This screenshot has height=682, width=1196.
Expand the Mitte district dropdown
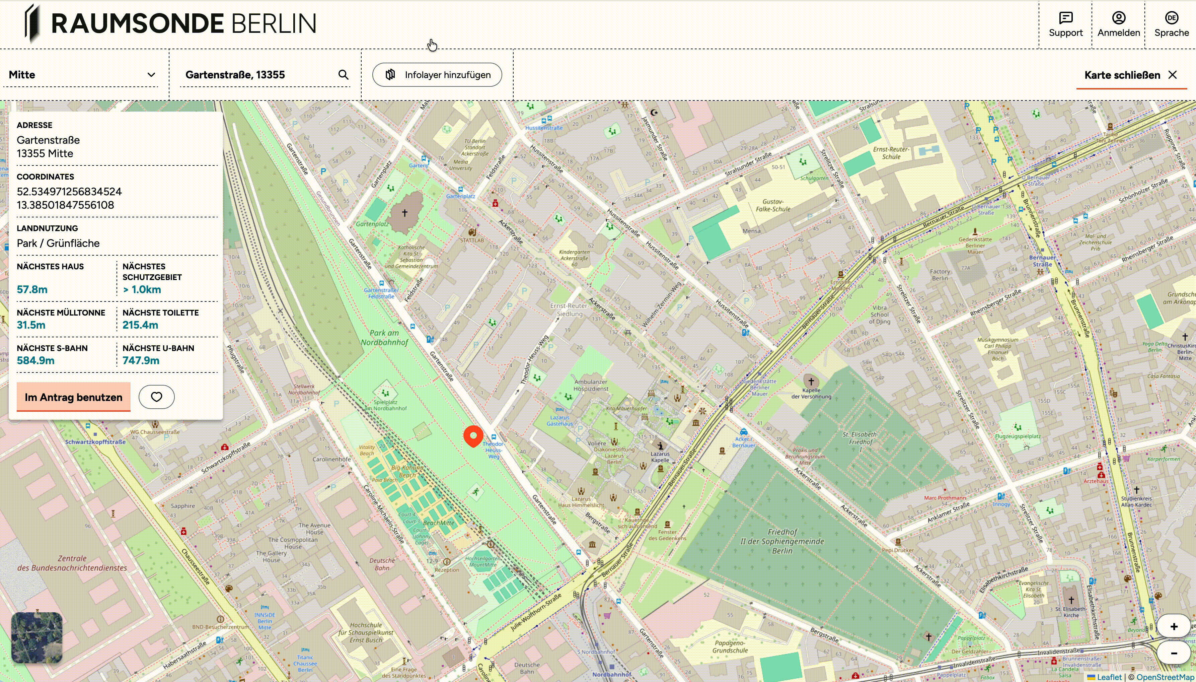(x=80, y=75)
